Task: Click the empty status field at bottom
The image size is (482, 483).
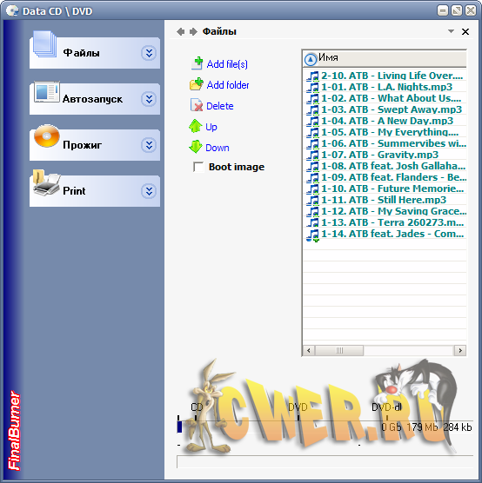Action: [x=325, y=462]
